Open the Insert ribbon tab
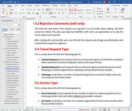The width and height of the screenshot is (132, 111). (x=16, y=6)
